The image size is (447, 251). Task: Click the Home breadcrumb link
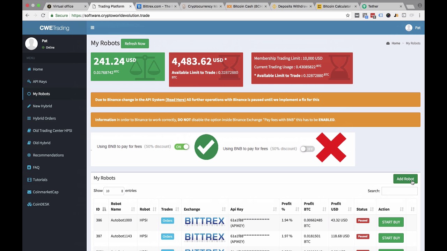coord(396,43)
